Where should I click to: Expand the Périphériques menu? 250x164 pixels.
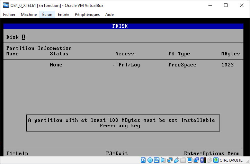point(87,15)
